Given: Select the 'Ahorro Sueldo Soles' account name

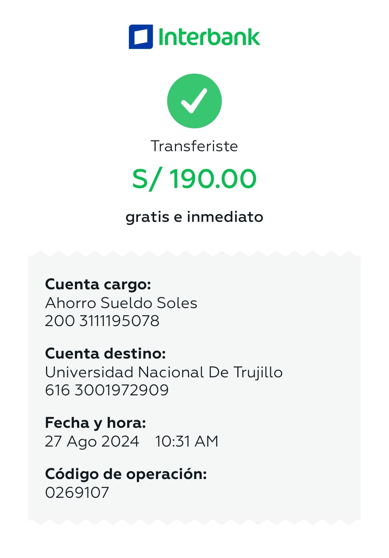Looking at the screenshot, I should [x=121, y=303].
